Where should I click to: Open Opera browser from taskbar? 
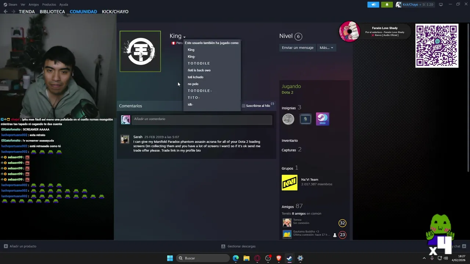257,258
